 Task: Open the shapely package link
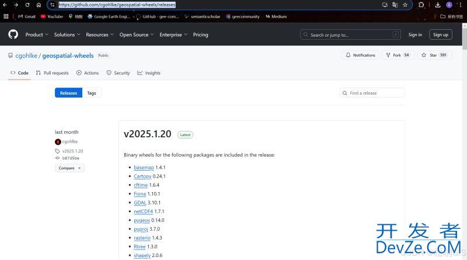(142, 255)
